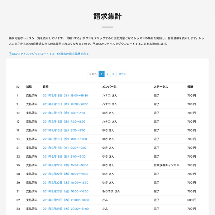Screen dimensions: 215x215
Task: Click 完了 status in row ID 31
Action: tap(157, 191)
